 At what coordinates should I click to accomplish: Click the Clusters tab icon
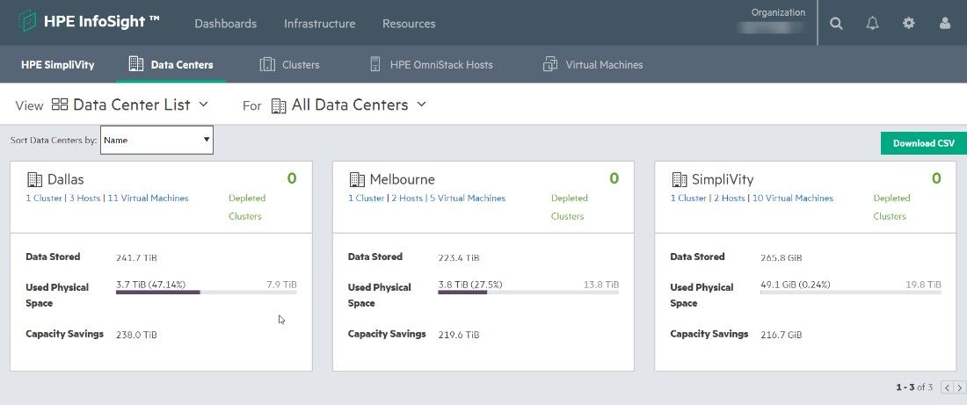267,64
